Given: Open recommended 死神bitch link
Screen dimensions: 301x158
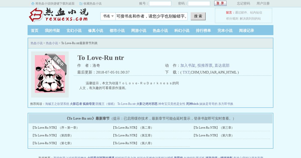Looking at the screenshot, I should pos(192,104).
